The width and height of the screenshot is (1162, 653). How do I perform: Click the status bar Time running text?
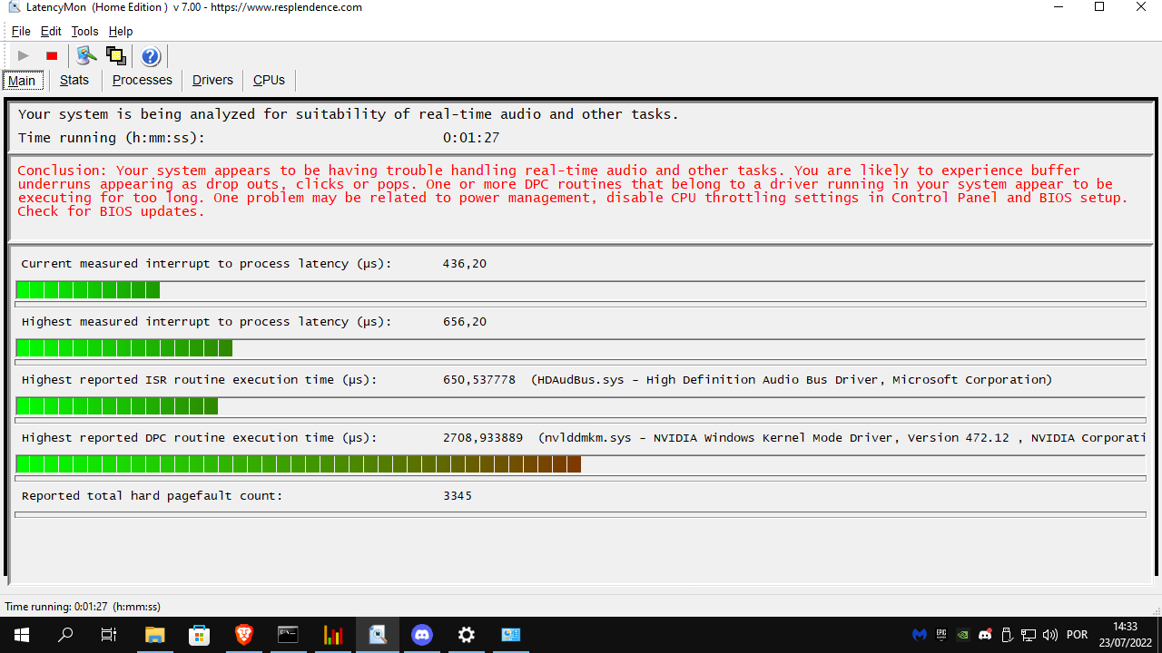[x=83, y=607]
